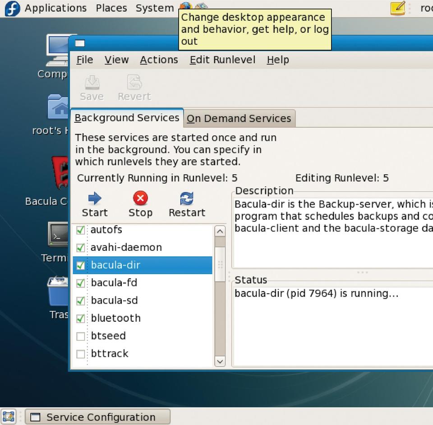This screenshot has height=425, width=433.
Task: Enable the bttrack service checkbox
Action: point(81,354)
